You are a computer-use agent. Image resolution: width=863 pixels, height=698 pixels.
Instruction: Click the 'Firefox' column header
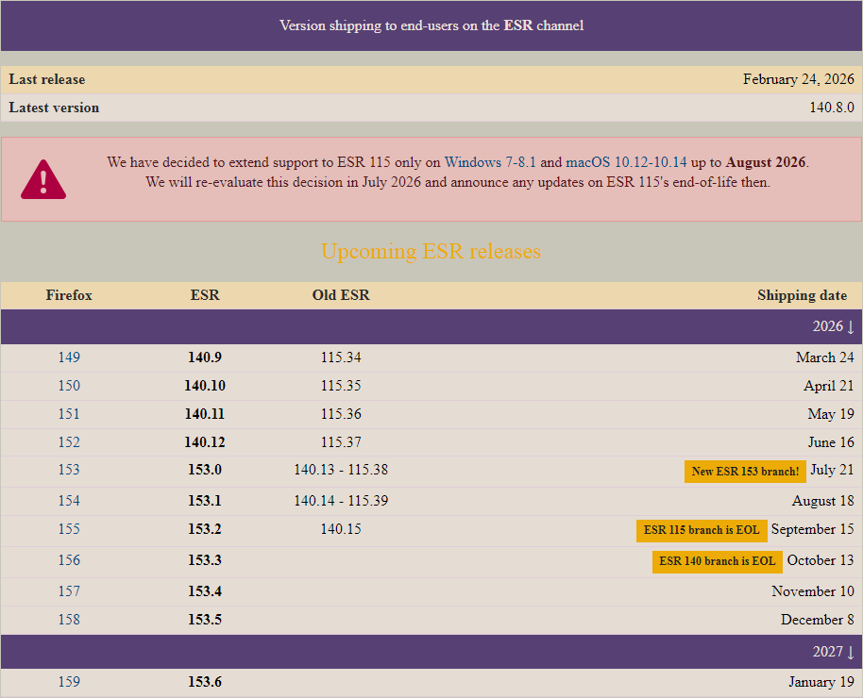[69, 295]
